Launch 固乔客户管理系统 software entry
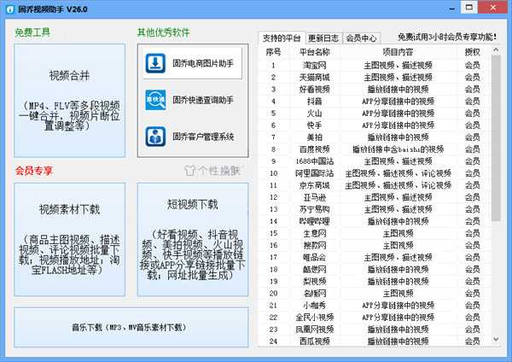This screenshot has height=362, width=512. [x=192, y=137]
